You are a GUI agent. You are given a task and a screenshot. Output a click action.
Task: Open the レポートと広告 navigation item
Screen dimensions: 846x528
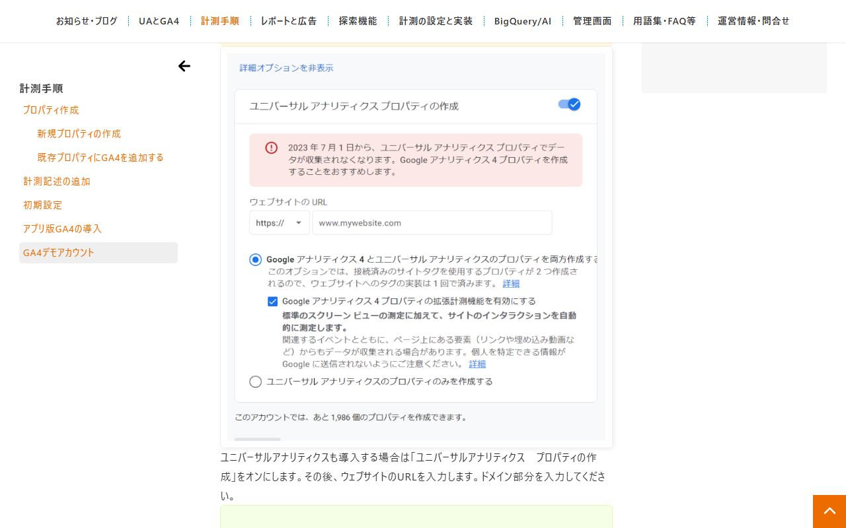289,21
